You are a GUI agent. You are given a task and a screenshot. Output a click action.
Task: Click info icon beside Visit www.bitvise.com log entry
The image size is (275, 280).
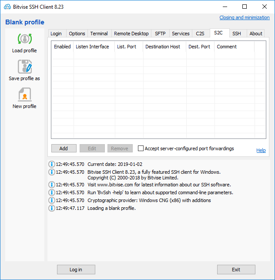(52, 185)
